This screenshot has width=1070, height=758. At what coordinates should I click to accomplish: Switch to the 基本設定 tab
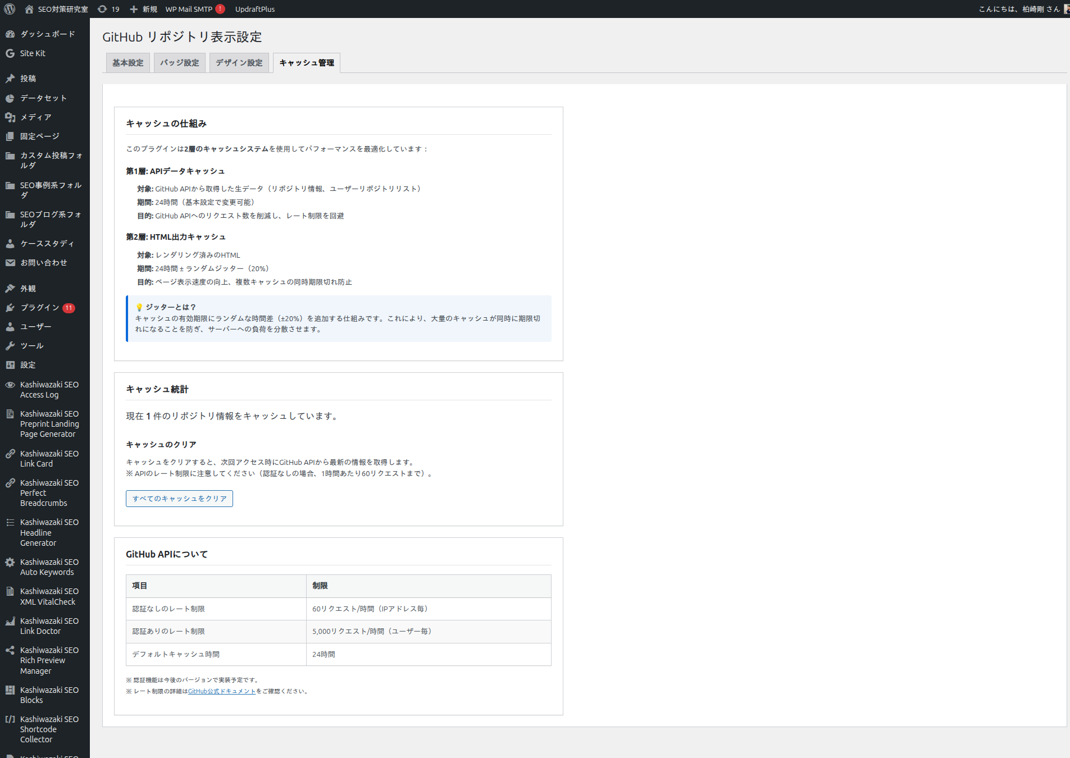tap(128, 63)
